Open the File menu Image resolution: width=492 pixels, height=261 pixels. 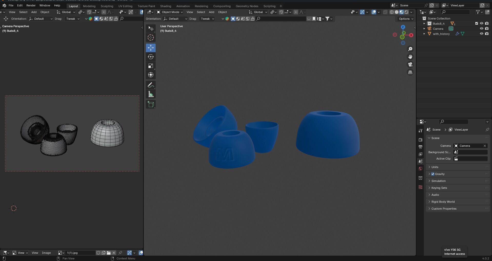coord(11,5)
